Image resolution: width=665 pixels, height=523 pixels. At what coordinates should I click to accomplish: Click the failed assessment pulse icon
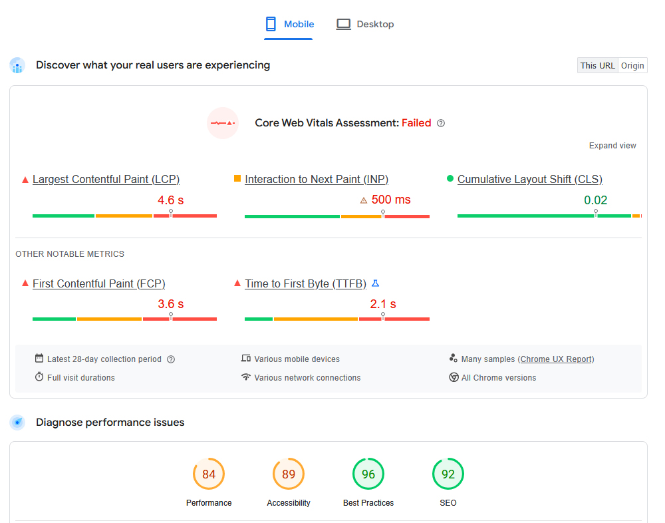(x=223, y=123)
